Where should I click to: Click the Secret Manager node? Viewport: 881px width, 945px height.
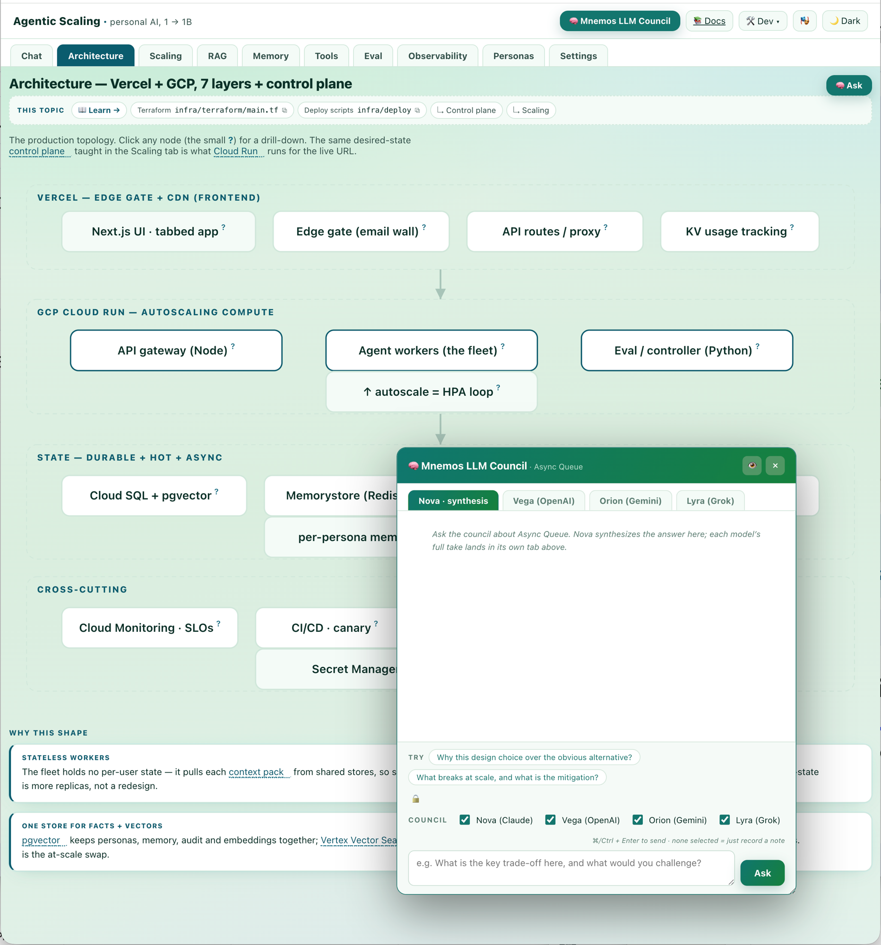pos(327,669)
